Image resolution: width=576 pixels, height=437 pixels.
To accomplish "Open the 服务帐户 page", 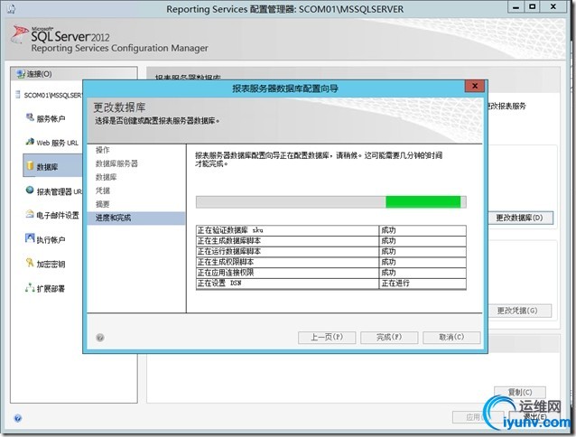I will tap(51, 118).
